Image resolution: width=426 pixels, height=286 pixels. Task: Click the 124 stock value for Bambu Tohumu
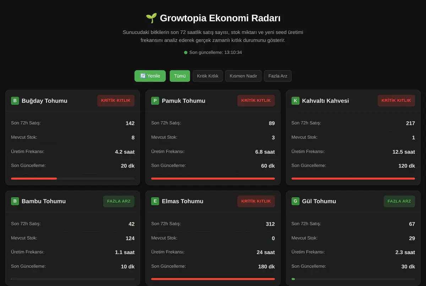(x=130, y=238)
